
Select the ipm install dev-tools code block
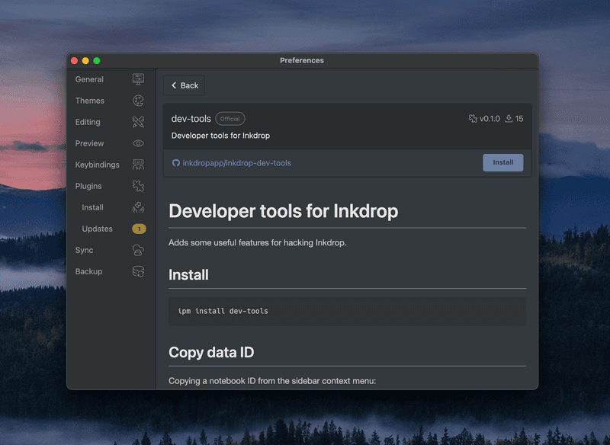click(347, 310)
